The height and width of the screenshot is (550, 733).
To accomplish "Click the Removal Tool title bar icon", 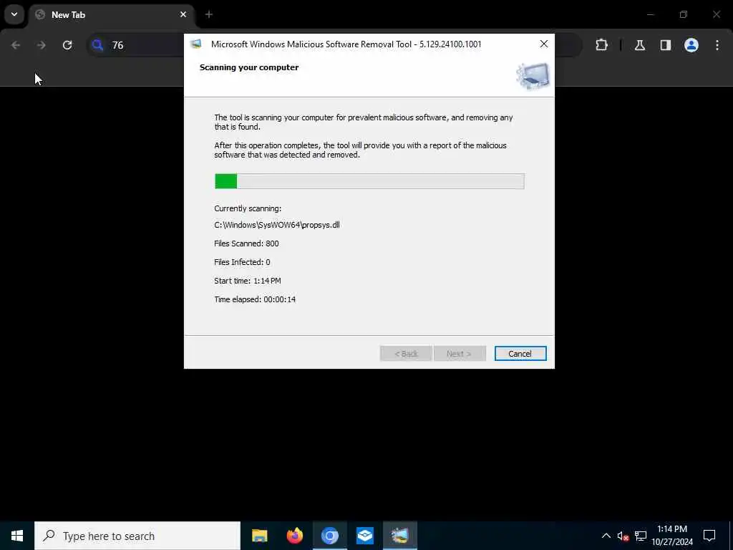I will [x=196, y=44].
